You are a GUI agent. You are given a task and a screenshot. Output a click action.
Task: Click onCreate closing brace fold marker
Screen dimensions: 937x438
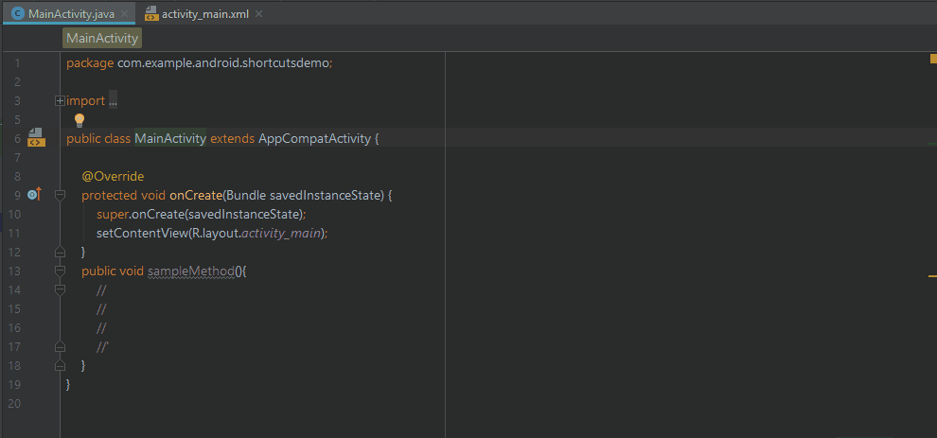click(x=61, y=252)
